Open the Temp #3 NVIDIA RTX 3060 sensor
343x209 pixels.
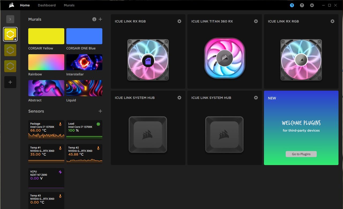[x=46, y=200]
